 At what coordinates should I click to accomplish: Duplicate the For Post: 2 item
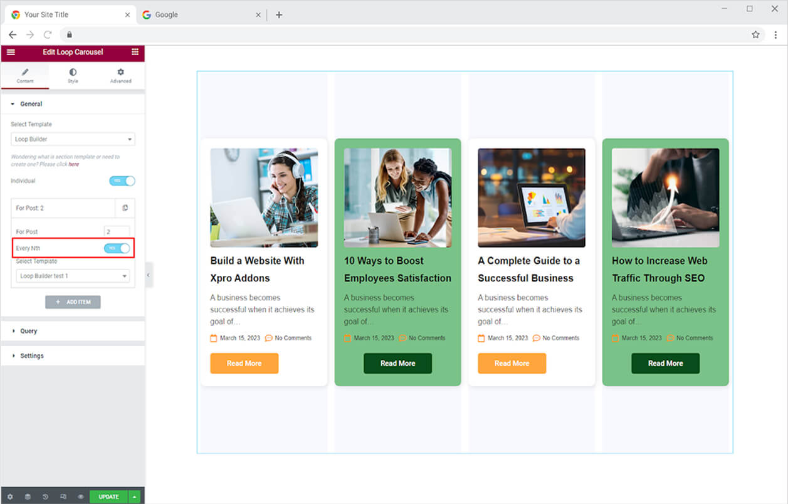click(125, 208)
